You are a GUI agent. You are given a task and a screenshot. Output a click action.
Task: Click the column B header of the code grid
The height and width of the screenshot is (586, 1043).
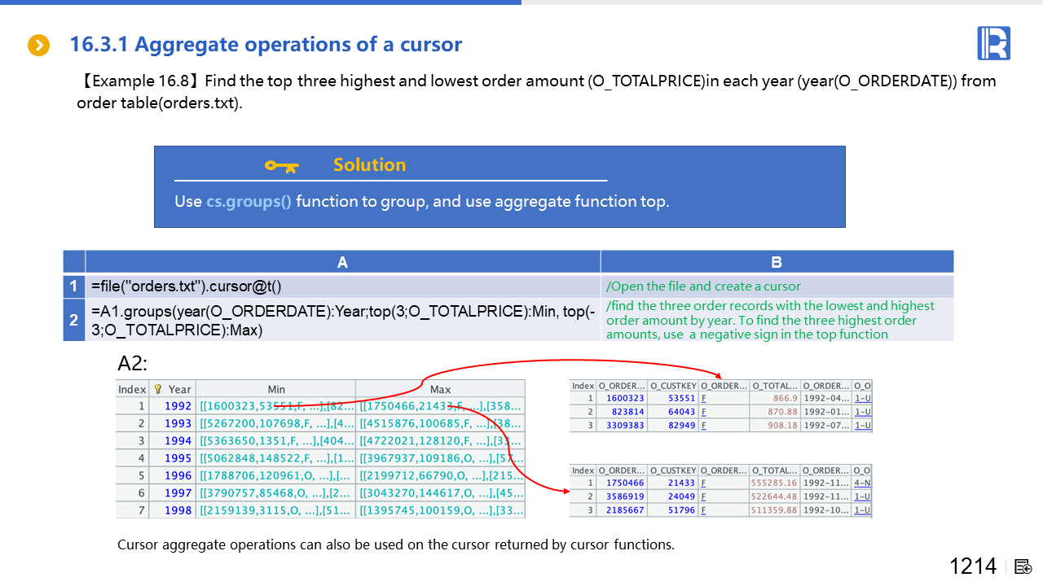777,262
